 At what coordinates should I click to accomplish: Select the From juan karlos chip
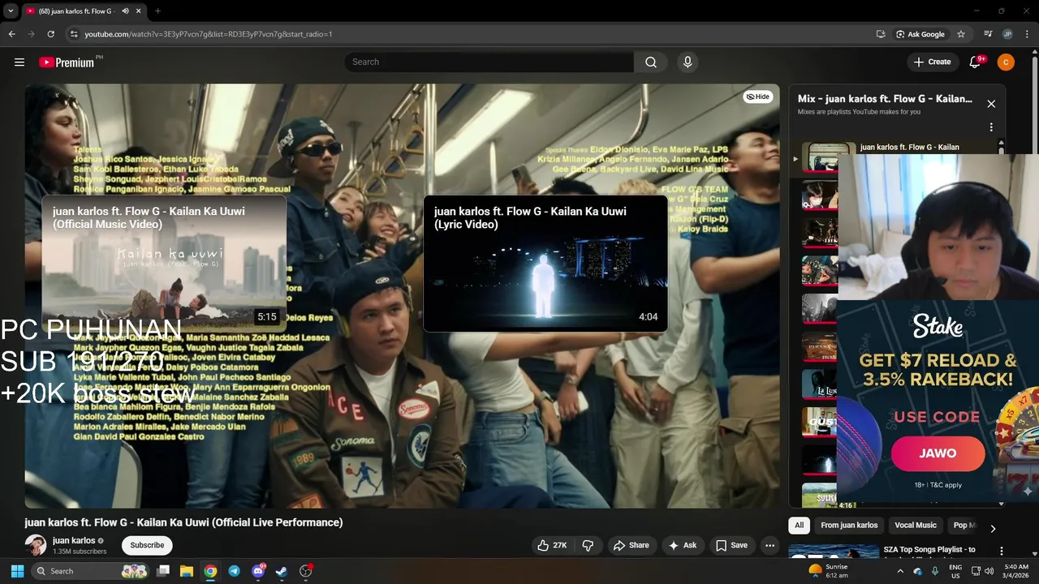(x=849, y=525)
